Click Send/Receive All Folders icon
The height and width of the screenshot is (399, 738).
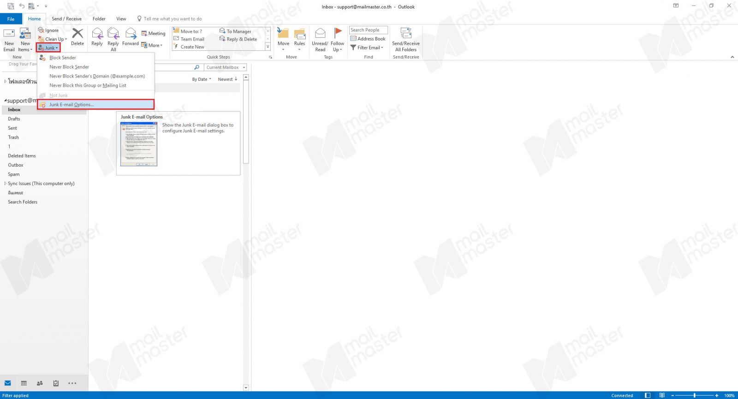pos(406,33)
